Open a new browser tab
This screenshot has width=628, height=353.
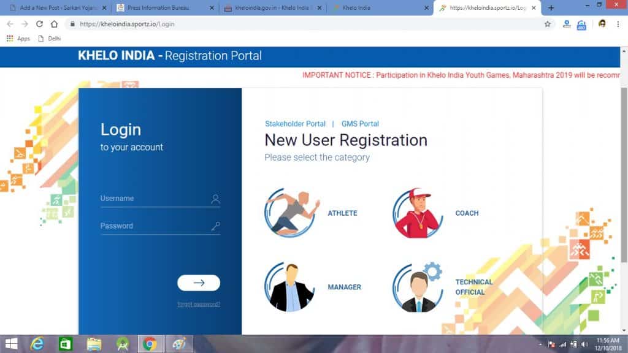[x=551, y=8]
